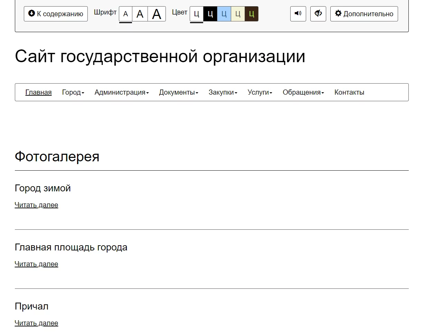Open the Закупки dropdown menu
Viewport: 425px width, 333px height.
tap(223, 92)
